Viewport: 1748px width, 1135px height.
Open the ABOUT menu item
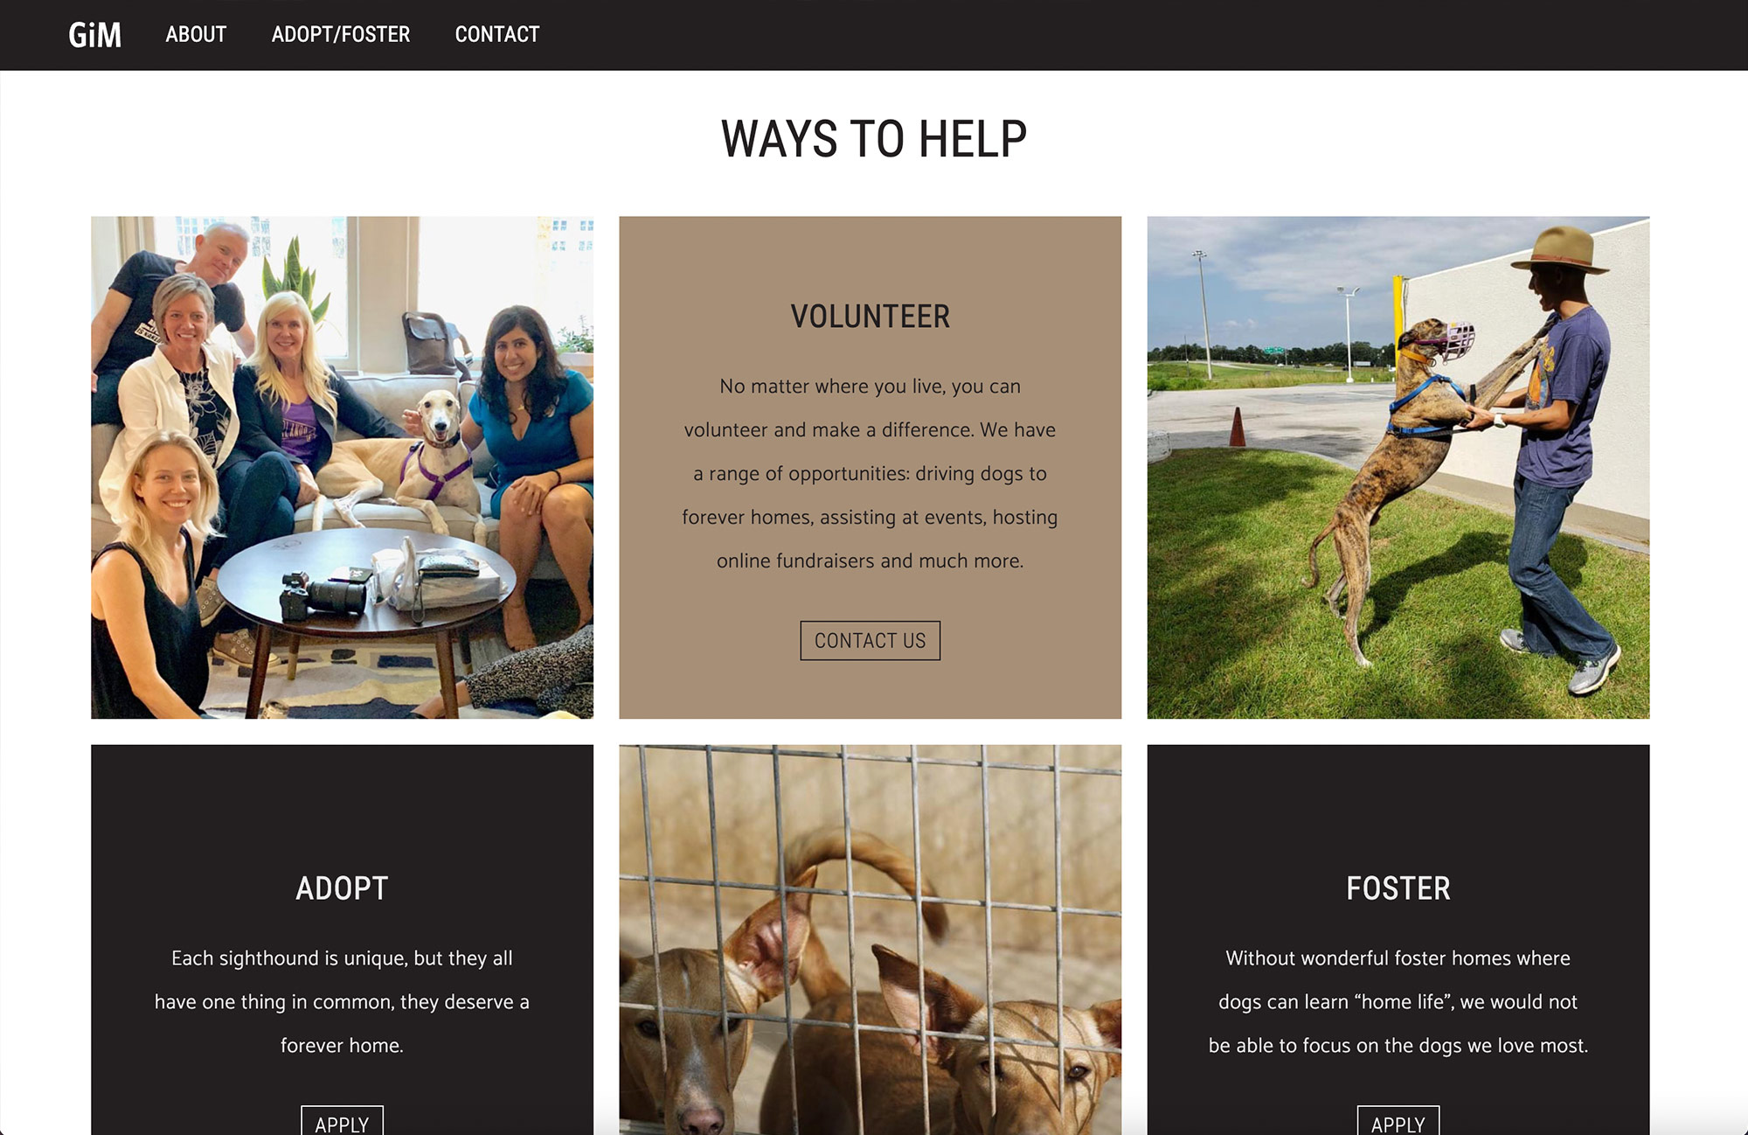tap(196, 35)
